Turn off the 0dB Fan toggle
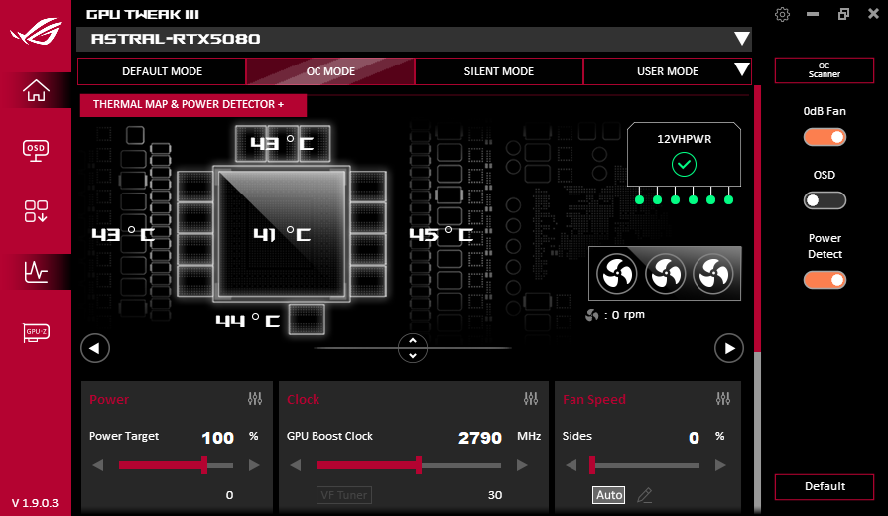 (825, 137)
